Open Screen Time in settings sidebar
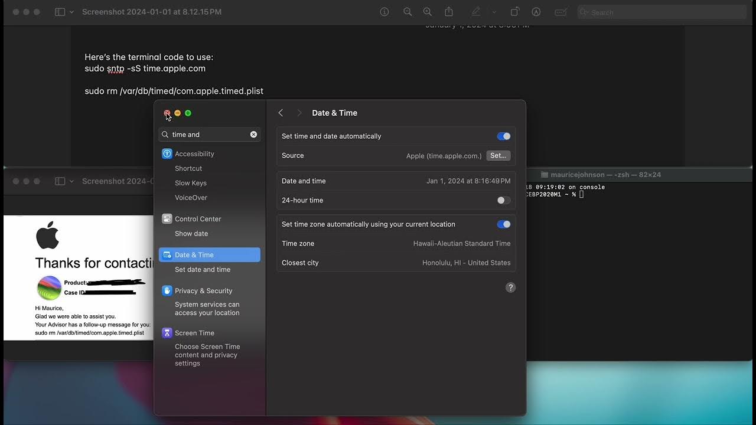 tap(210, 333)
